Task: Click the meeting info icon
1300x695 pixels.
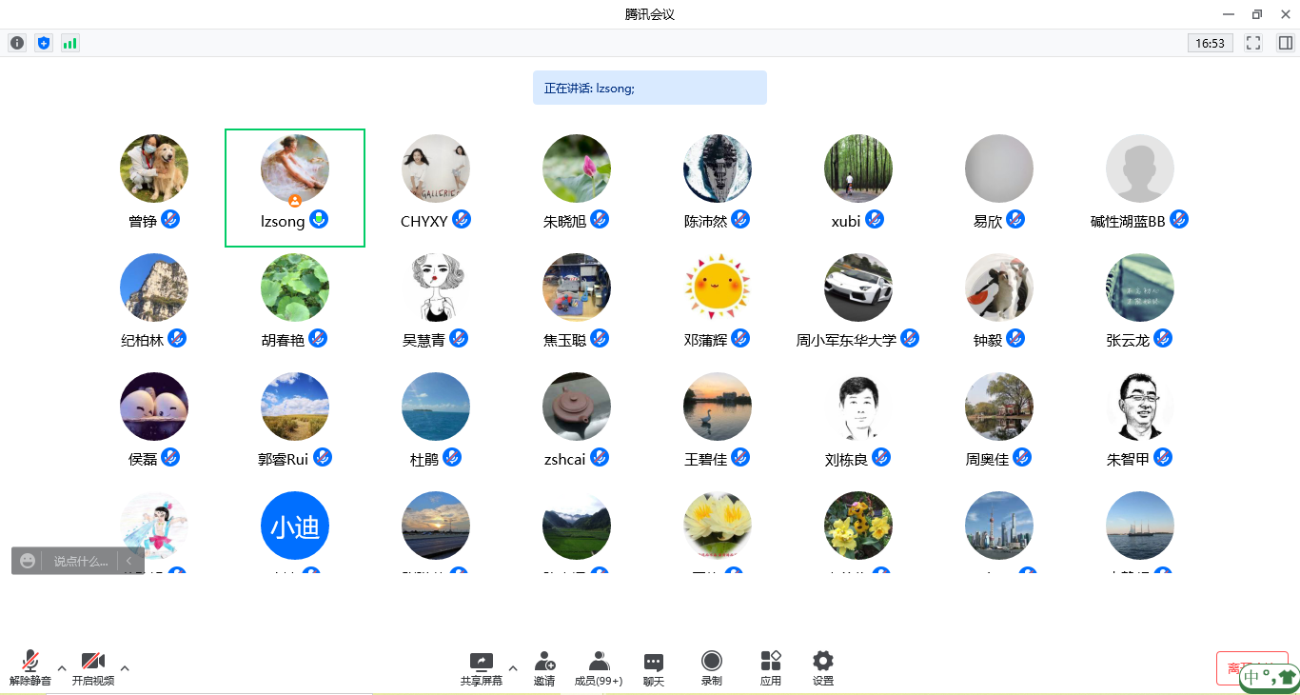Action: (17, 43)
